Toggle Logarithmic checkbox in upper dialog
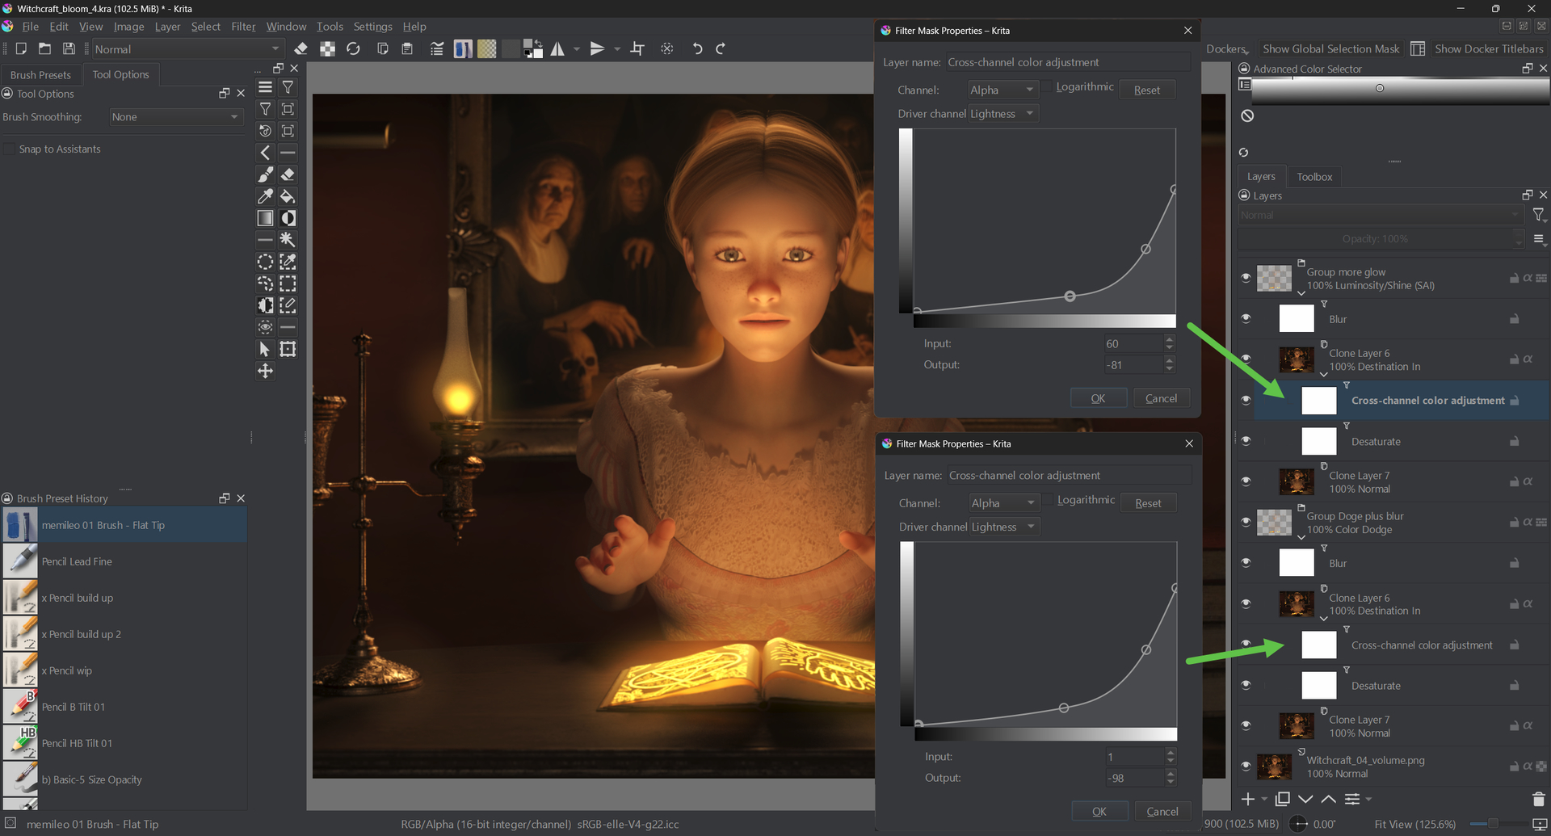The width and height of the screenshot is (1551, 836). point(1048,87)
